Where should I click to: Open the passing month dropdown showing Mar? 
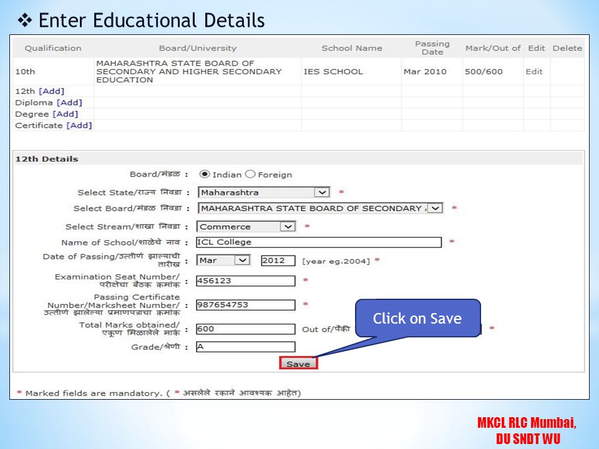223,260
